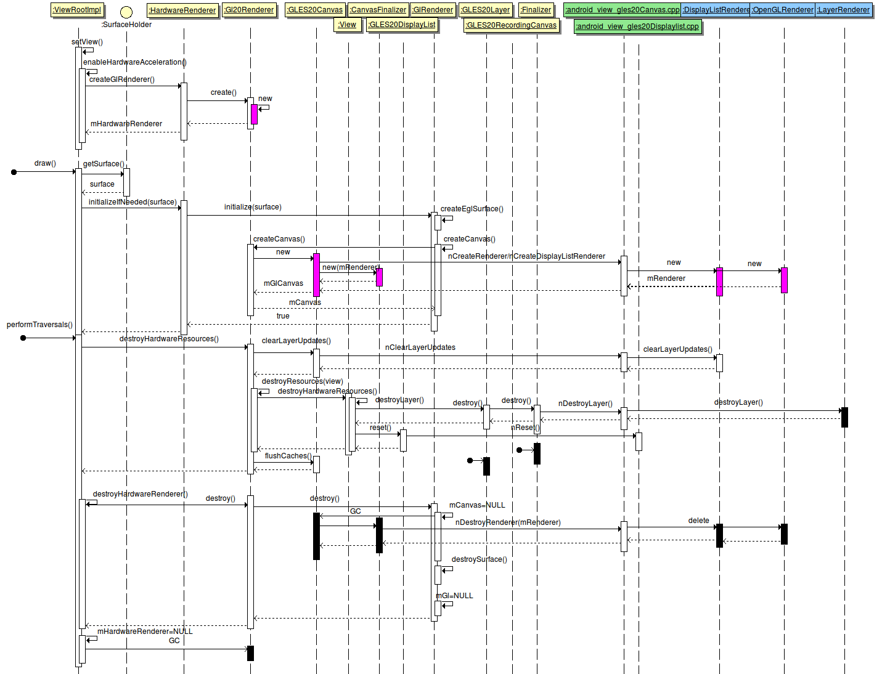Viewport: 882px width, 674px height.
Task: Click the :GLES20Canvas lifeline header
Action: pyautogui.click(x=316, y=10)
